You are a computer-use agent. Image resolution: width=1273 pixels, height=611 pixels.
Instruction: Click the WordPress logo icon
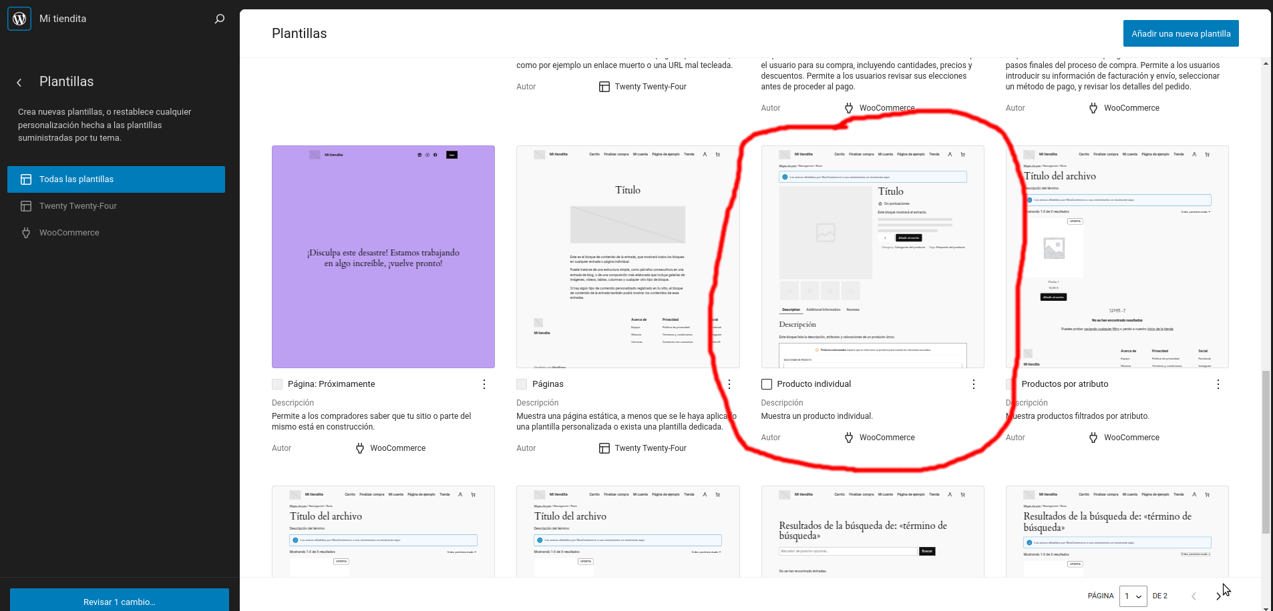click(x=19, y=18)
